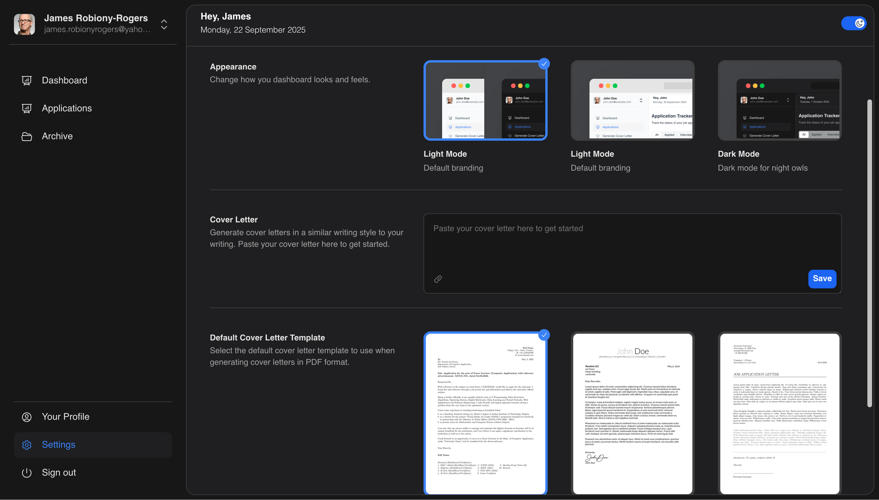Click the Sign out power icon
This screenshot has width=879, height=500.
(x=27, y=472)
